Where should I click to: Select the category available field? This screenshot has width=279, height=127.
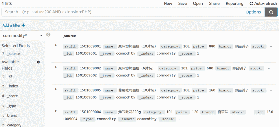point(14,125)
